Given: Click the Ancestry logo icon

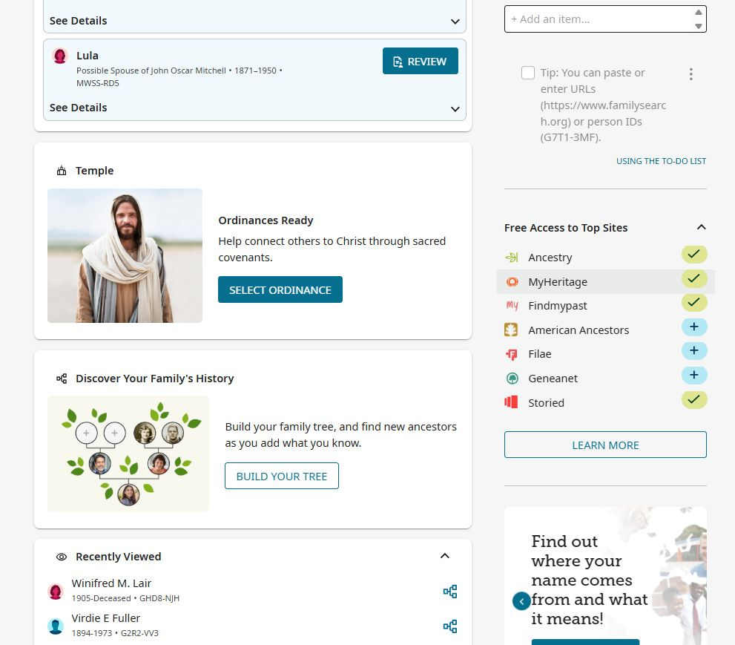Looking at the screenshot, I should coord(512,257).
